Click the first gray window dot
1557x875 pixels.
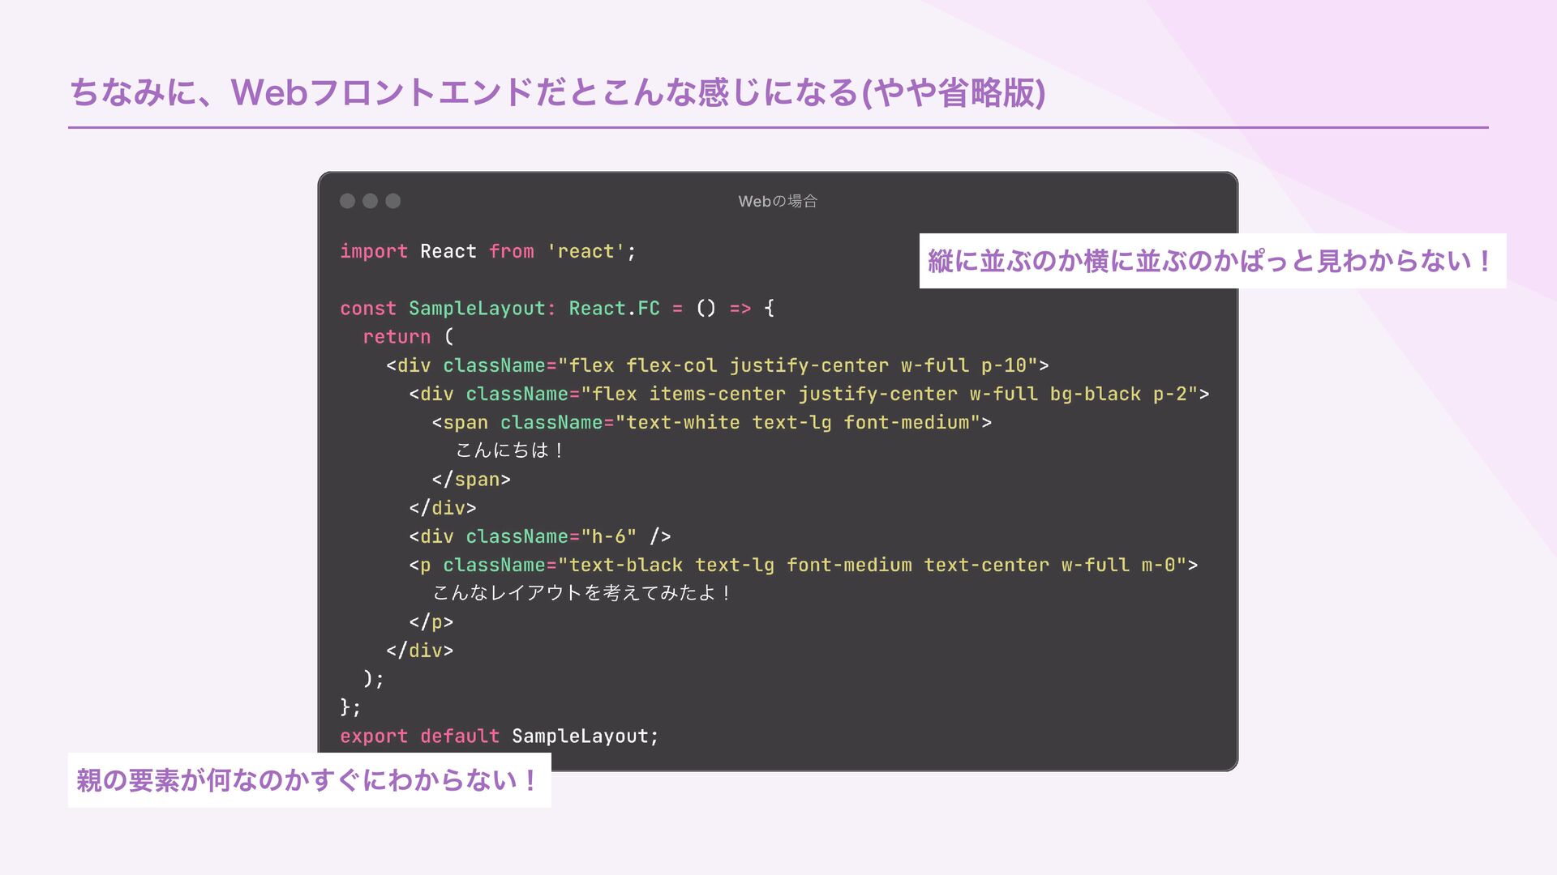click(x=347, y=201)
